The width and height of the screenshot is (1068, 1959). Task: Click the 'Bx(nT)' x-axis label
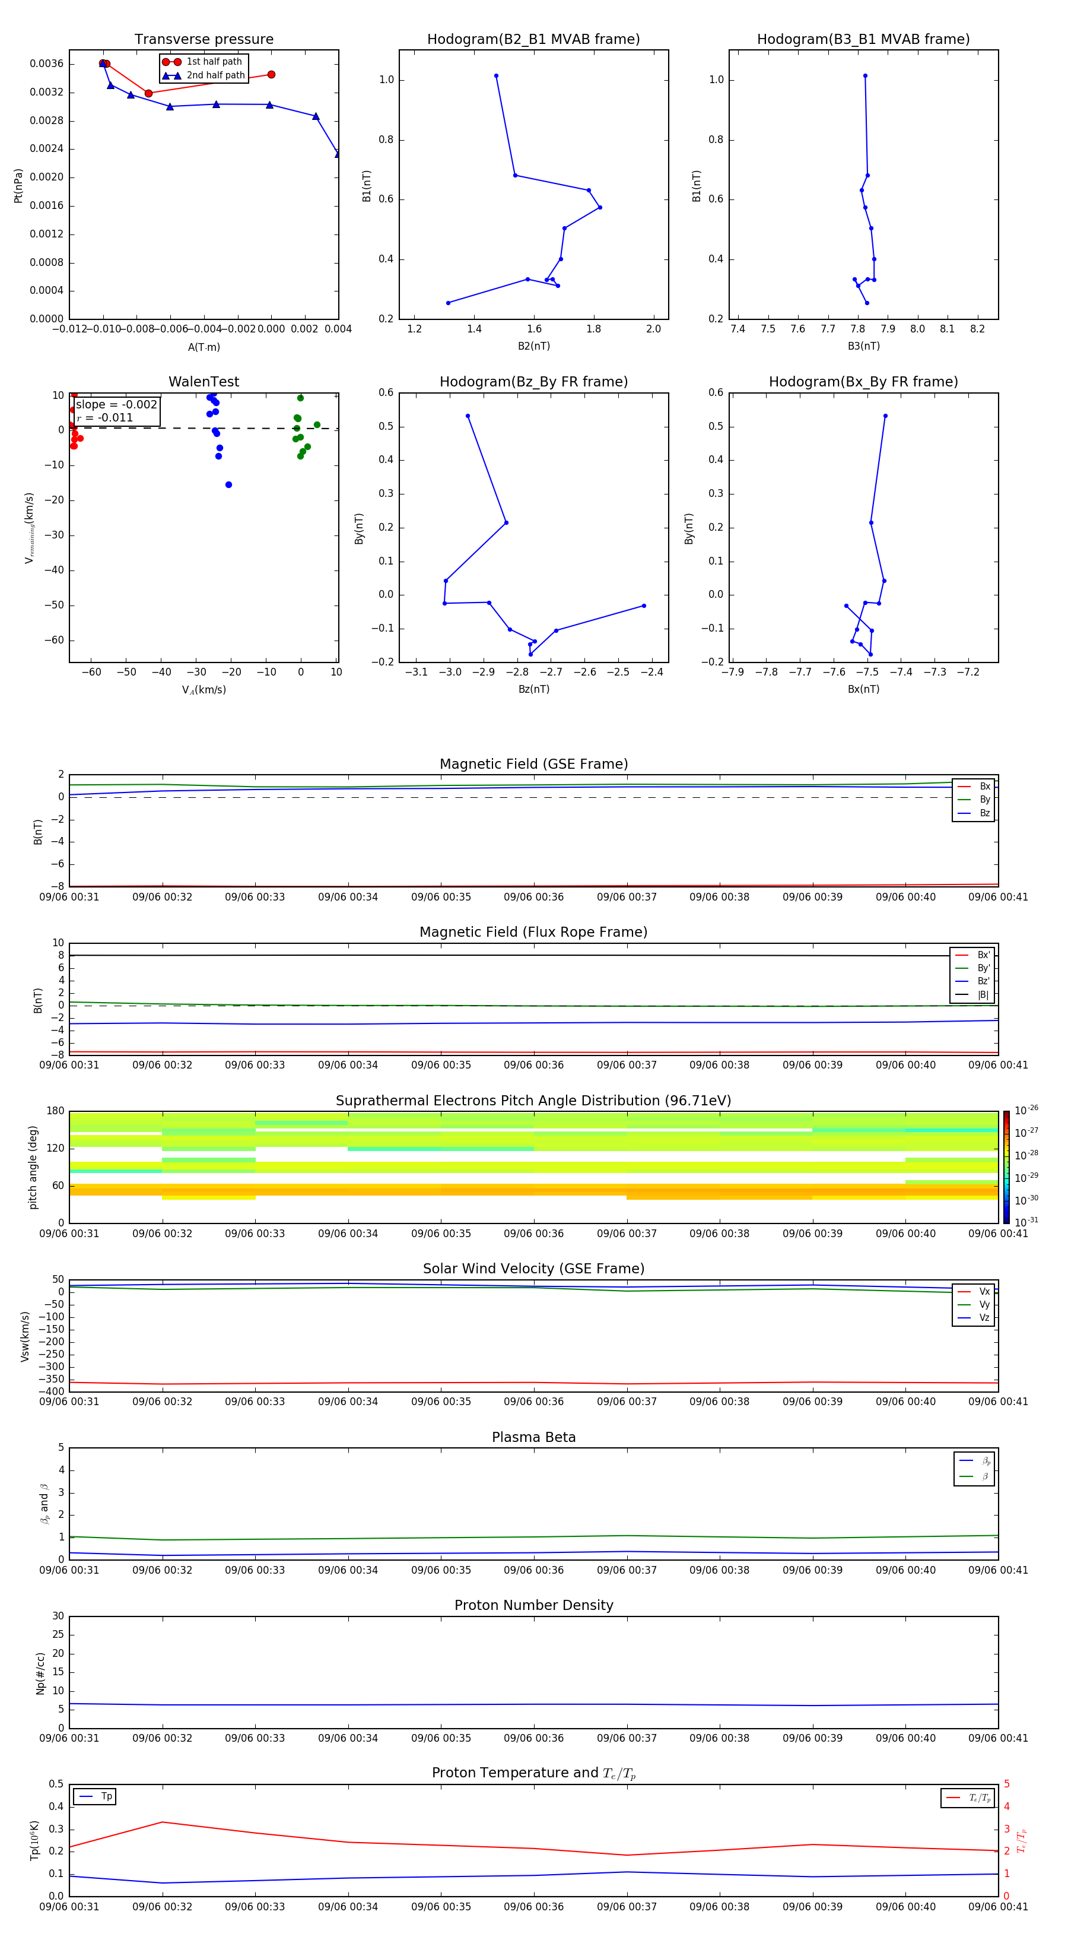pos(863,689)
